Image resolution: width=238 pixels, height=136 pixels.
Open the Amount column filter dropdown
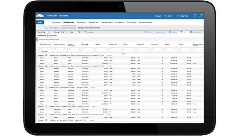click(102, 49)
